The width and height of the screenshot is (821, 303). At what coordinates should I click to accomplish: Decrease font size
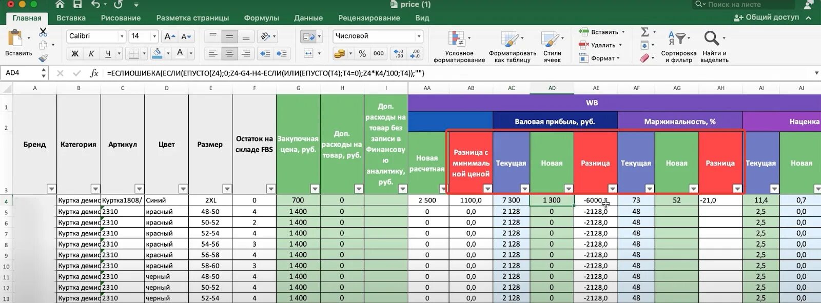186,36
